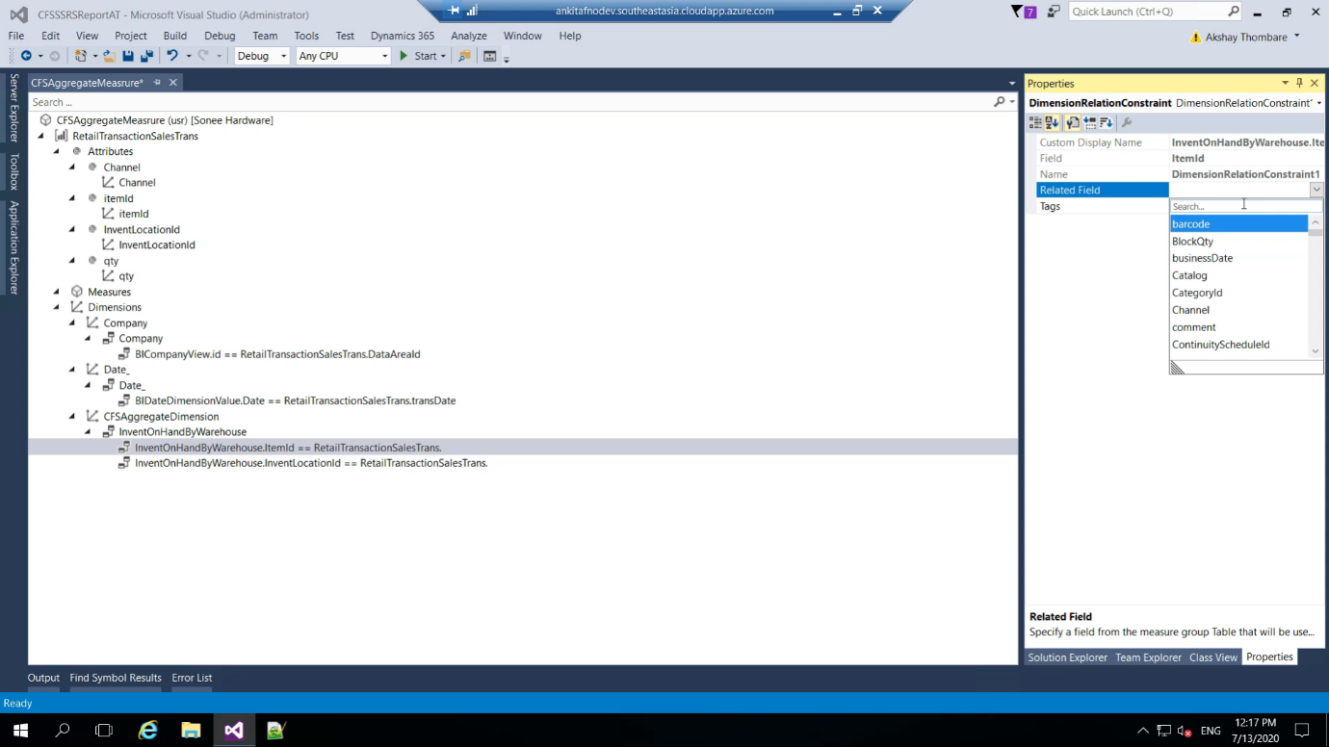
Task: Collapse the CFSAggregateDimension node
Action: point(72,417)
